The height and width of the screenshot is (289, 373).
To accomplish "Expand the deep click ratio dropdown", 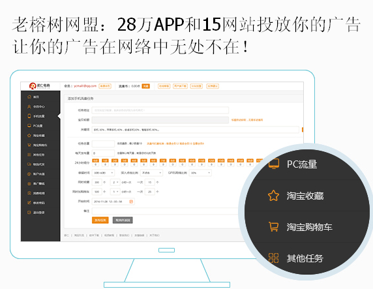I will pos(151,173).
